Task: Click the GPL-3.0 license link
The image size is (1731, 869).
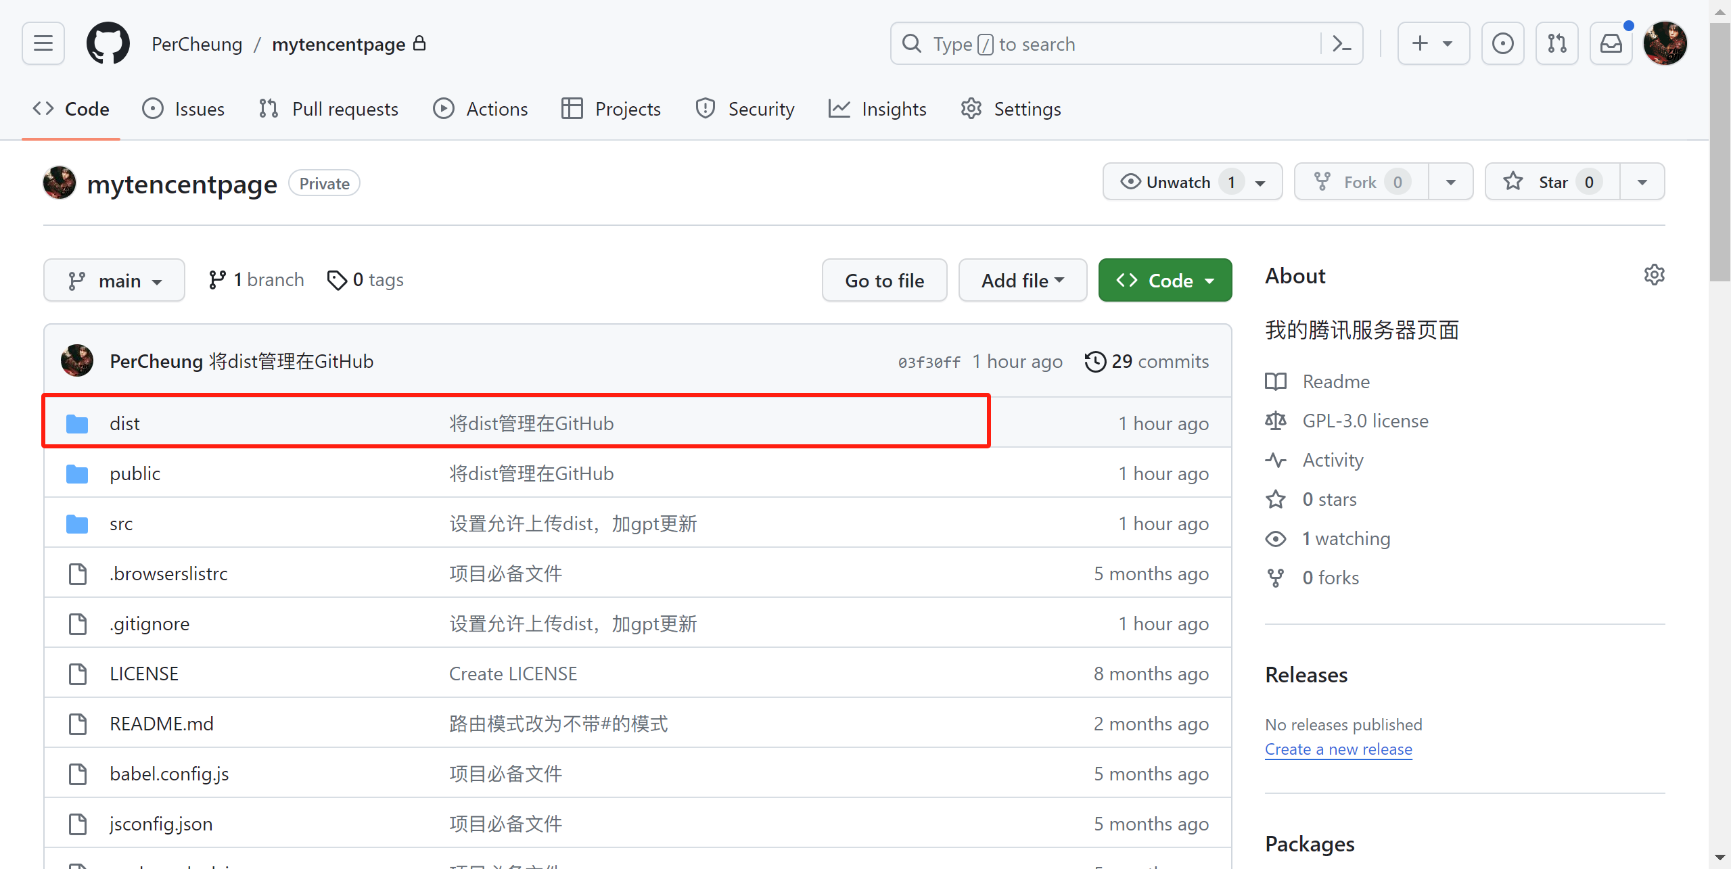Action: 1365,421
